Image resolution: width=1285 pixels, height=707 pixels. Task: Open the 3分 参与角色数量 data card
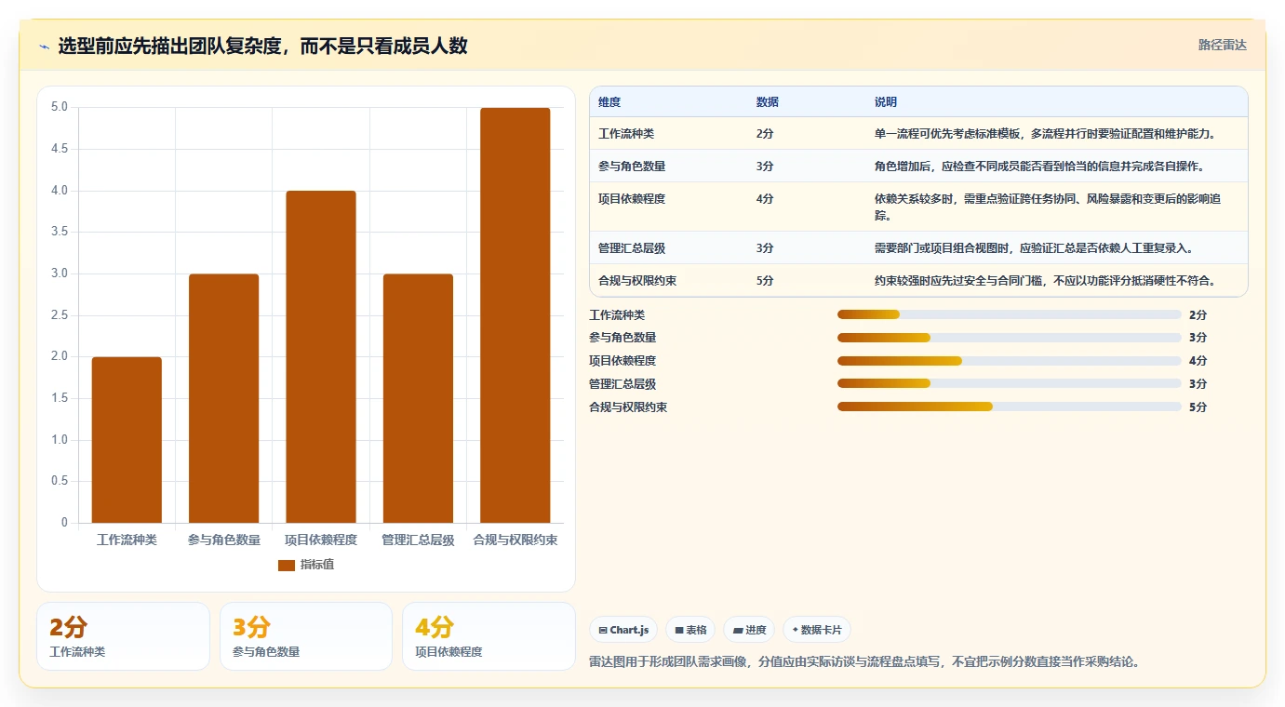306,636
